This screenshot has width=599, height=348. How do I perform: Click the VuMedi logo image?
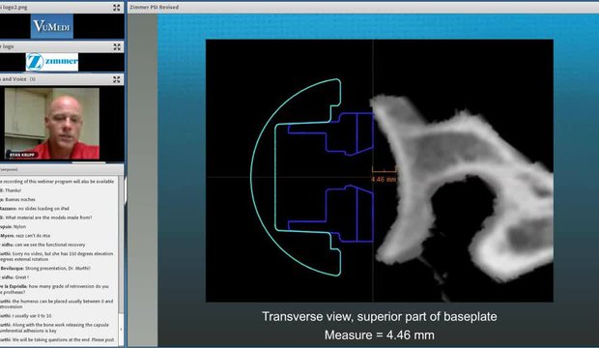(x=52, y=26)
